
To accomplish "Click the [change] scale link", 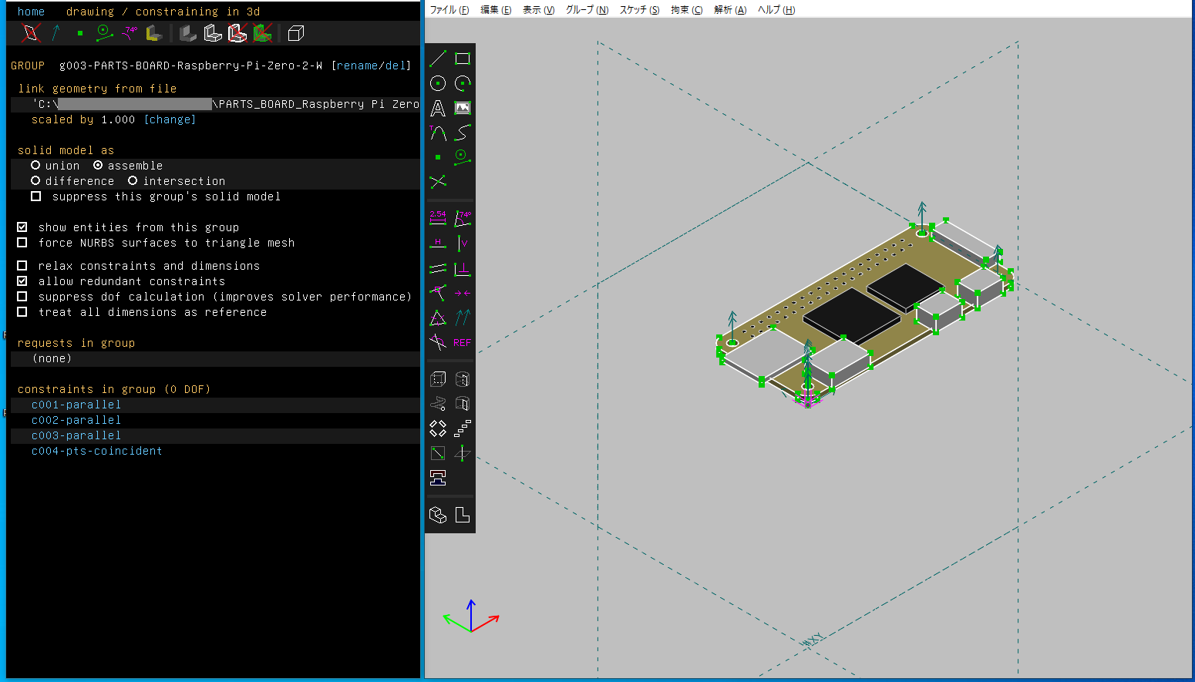I will [170, 119].
